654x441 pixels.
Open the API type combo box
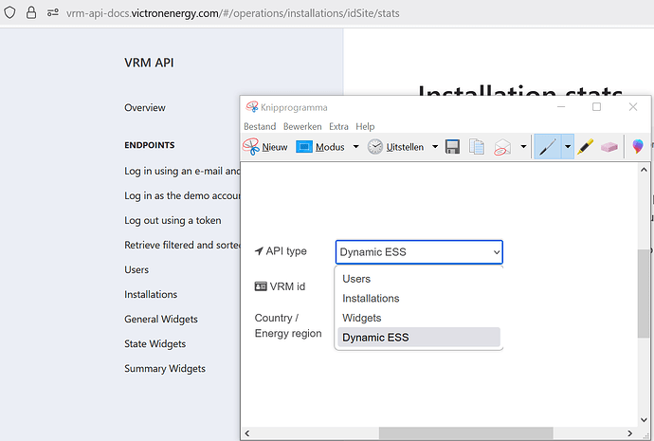click(x=419, y=252)
